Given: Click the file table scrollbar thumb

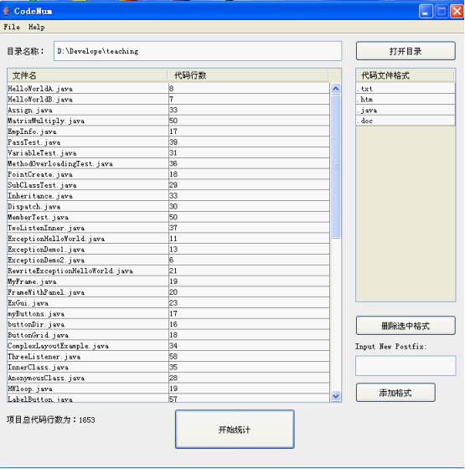Looking at the screenshot, I should pyautogui.click(x=336, y=167).
